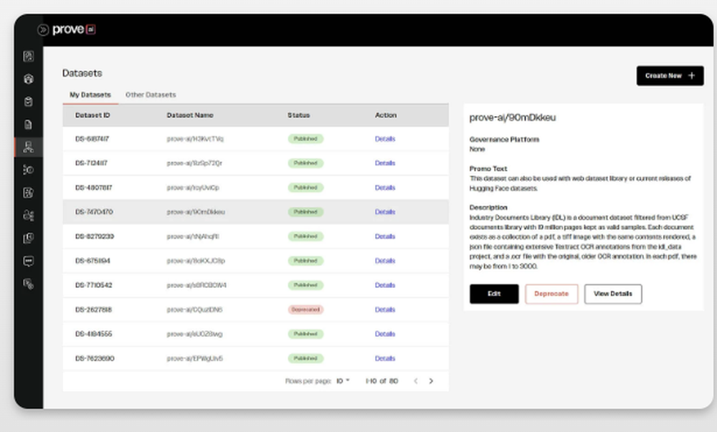Click the Create New button
The width and height of the screenshot is (717, 432).
pyautogui.click(x=669, y=76)
